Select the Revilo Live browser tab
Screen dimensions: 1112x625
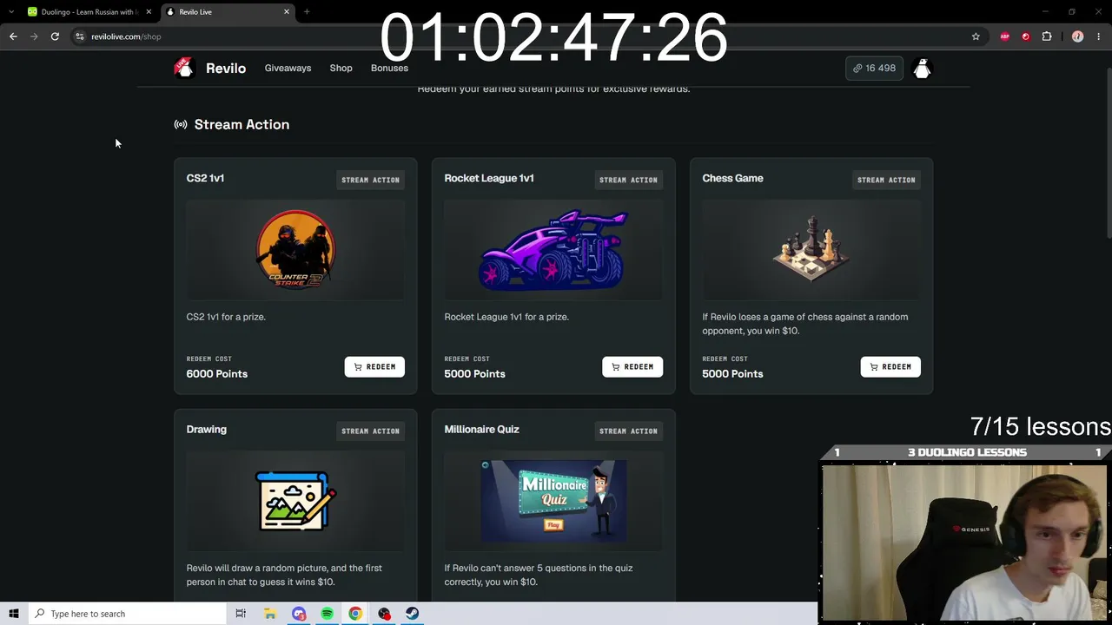pos(228,12)
